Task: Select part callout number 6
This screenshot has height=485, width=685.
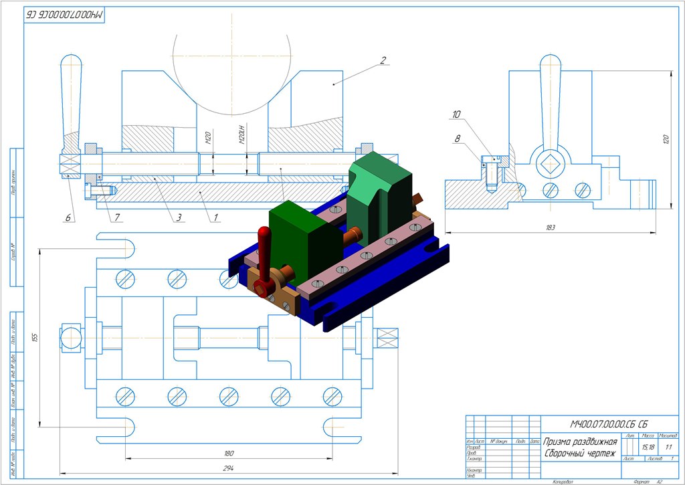Action: tap(68, 217)
